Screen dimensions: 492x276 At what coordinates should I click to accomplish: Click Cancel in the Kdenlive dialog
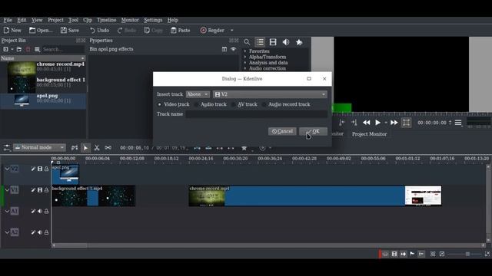click(x=282, y=131)
